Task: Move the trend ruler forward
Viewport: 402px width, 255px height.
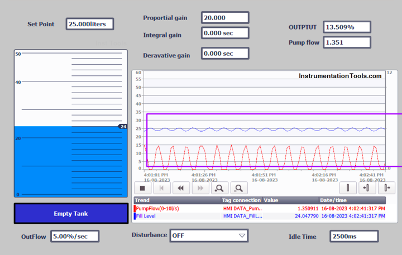Action: coord(386,188)
